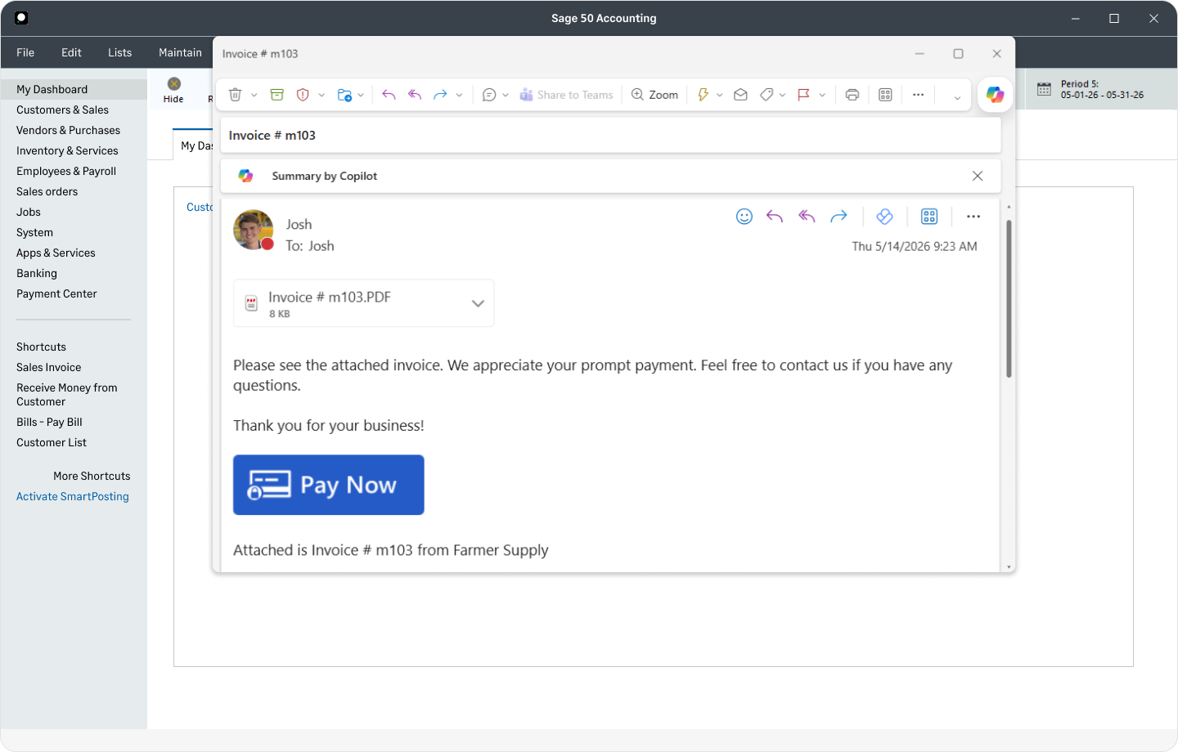Viewport: 1178px width, 752px height.
Task: Open the apps grid icon in the toolbar
Action: pyautogui.click(x=885, y=95)
